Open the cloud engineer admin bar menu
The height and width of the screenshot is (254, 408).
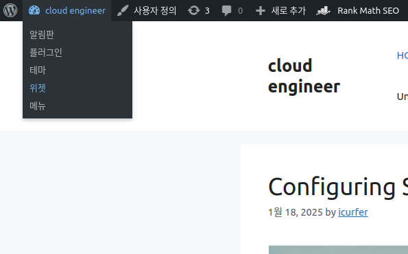pyautogui.click(x=67, y=11)
